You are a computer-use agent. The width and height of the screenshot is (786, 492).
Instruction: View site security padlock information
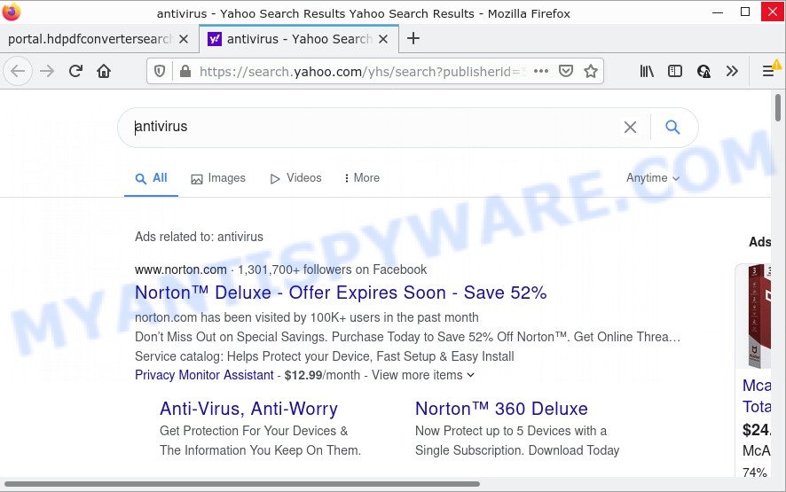tap(185, 71)
